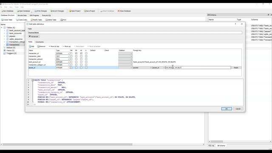272x153 pixels.
Task: Select the payee_id field name cell
Action: (42, 68)
